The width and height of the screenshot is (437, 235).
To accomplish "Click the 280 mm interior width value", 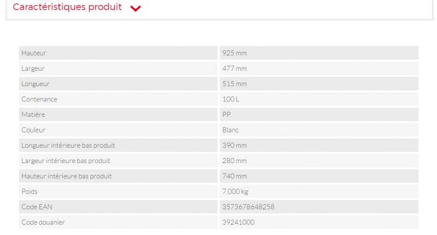I will tap(234, 161).
